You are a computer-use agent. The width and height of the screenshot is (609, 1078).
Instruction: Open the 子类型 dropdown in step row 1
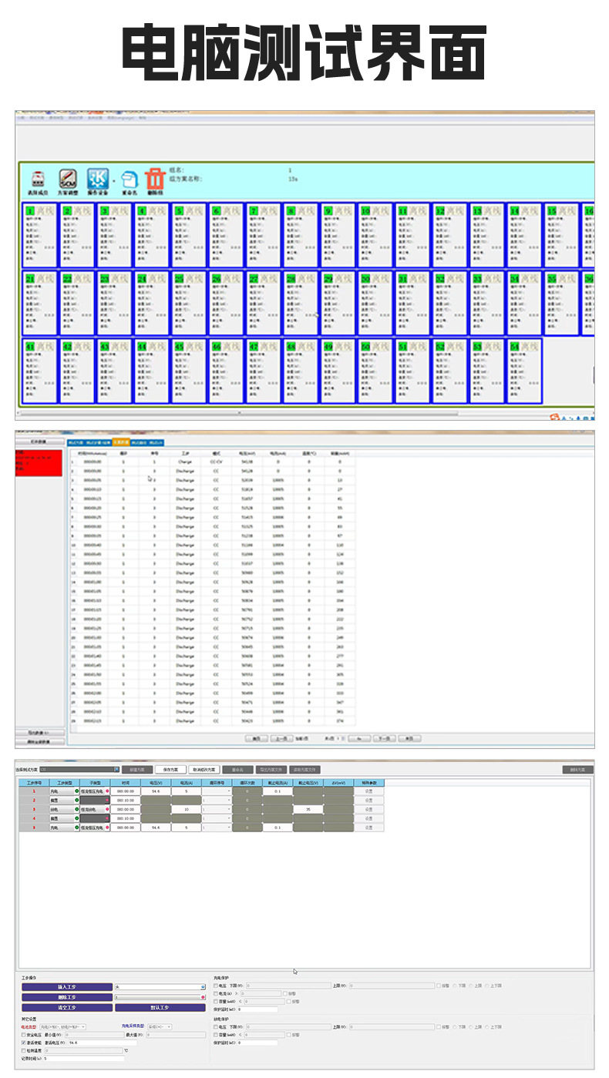(95, 791)
